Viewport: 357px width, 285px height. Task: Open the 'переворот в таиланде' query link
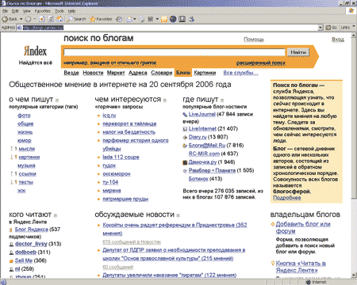coord(129,123)
